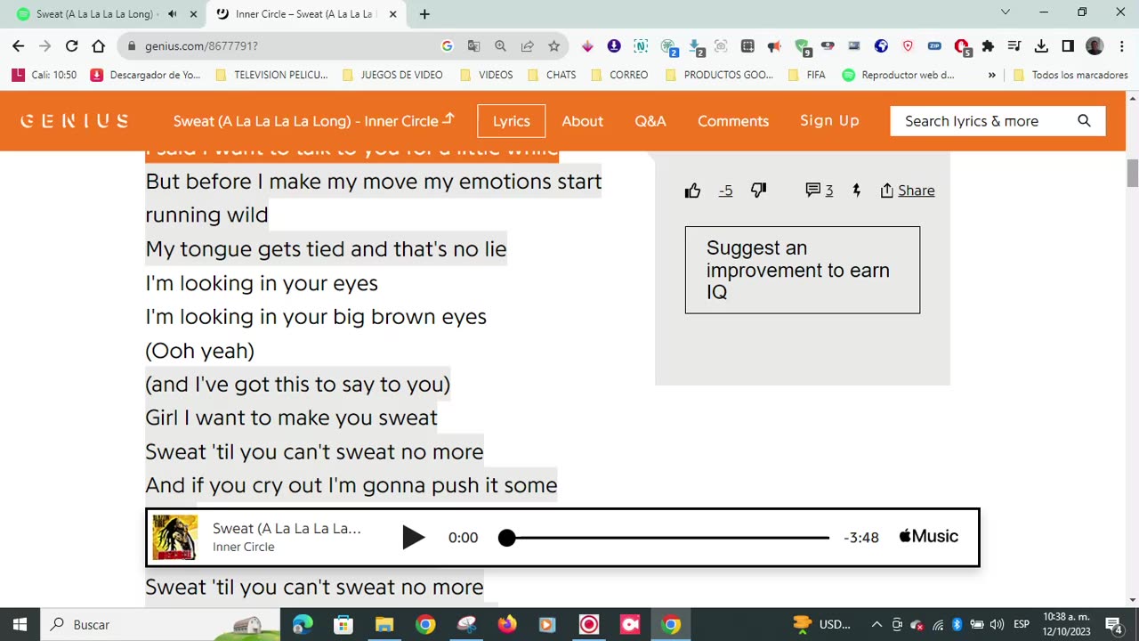Open the annotation comments icon showing 3
The image size is (1139, 641).
(820, 191)
